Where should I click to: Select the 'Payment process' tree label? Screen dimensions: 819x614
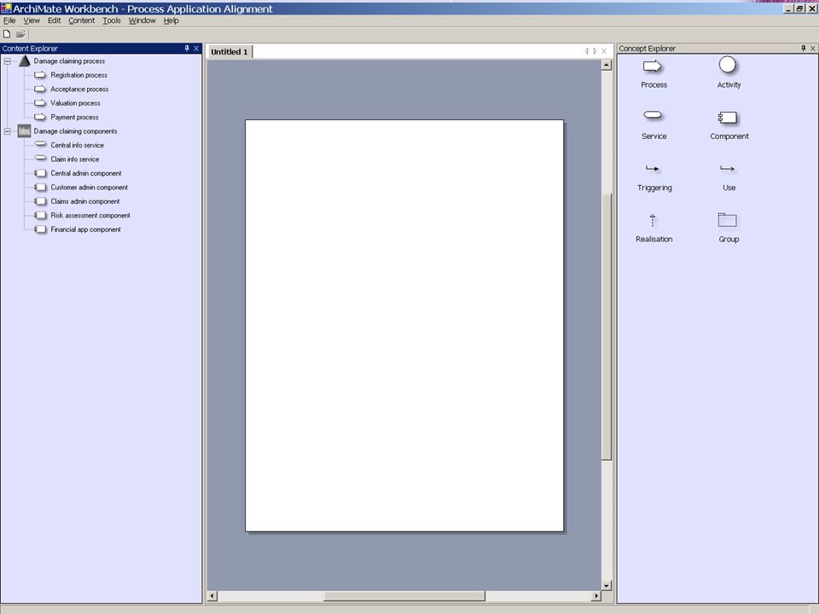[x=75, y=118]
